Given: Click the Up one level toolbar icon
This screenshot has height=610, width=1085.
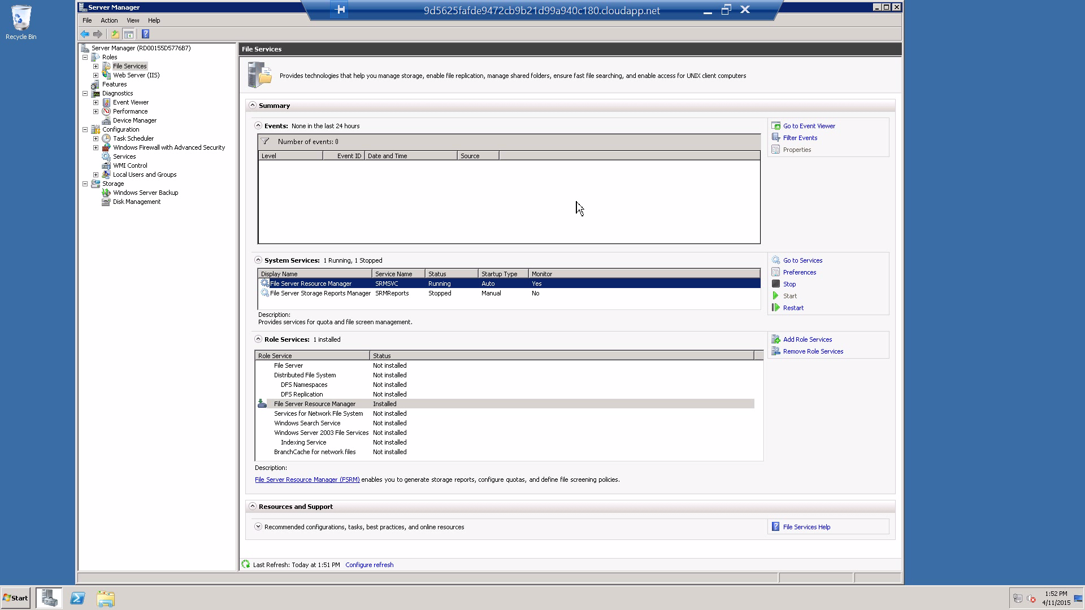Looking at the screenshot, I should tap(115, 34).
